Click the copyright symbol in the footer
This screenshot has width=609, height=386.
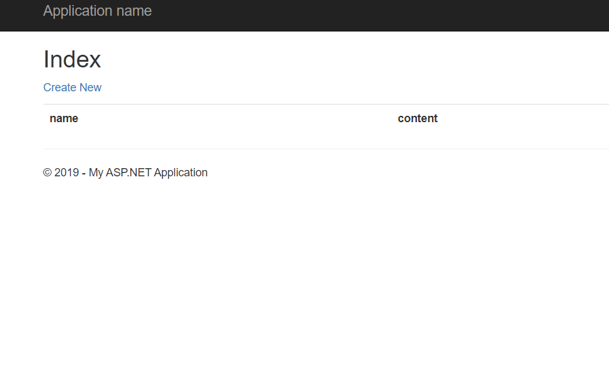pos(47,173)
